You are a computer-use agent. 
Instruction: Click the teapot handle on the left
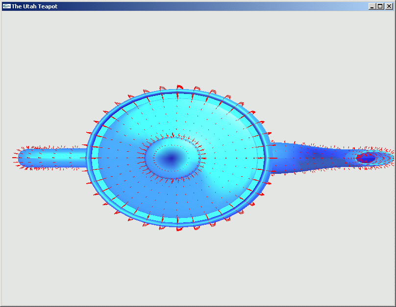52,158
